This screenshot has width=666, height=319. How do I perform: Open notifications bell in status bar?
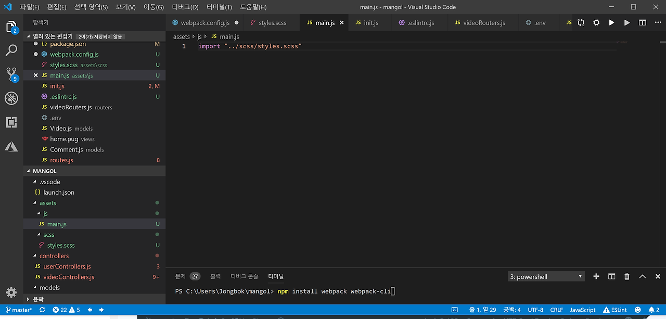(654, 310)
